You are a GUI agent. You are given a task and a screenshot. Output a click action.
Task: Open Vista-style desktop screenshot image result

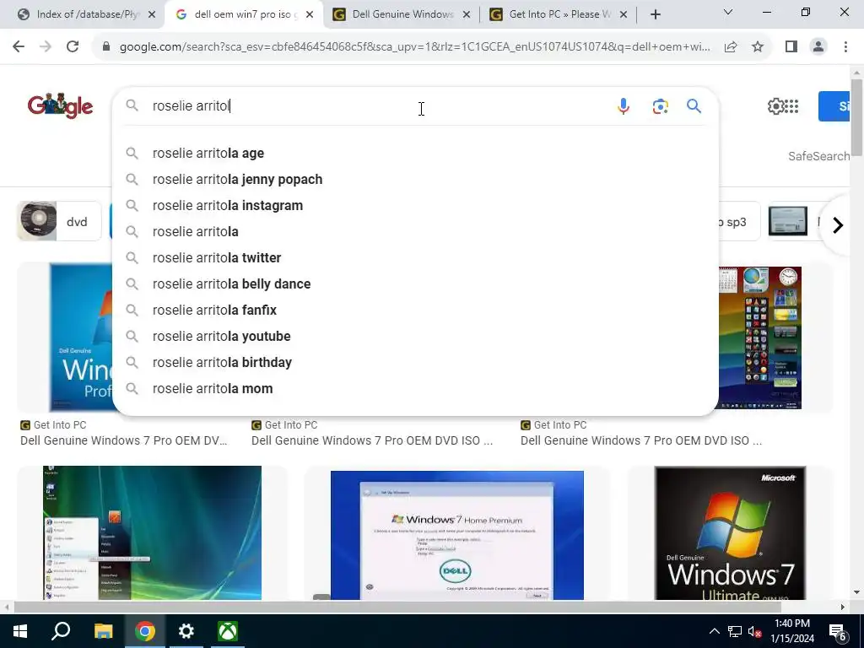(x=152, y=533)
